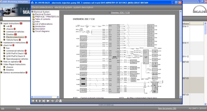
Task: Collapse the repair instructions tree node icon
Action: click(1, 23)
